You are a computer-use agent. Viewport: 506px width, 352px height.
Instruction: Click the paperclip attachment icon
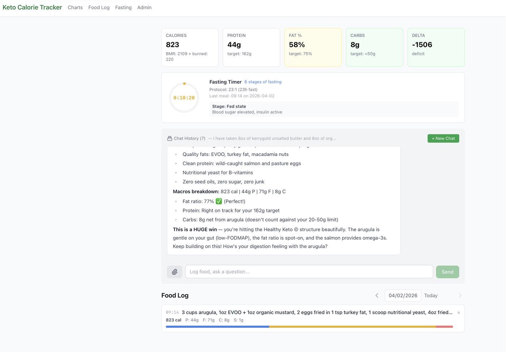click(x=175, y=272)
